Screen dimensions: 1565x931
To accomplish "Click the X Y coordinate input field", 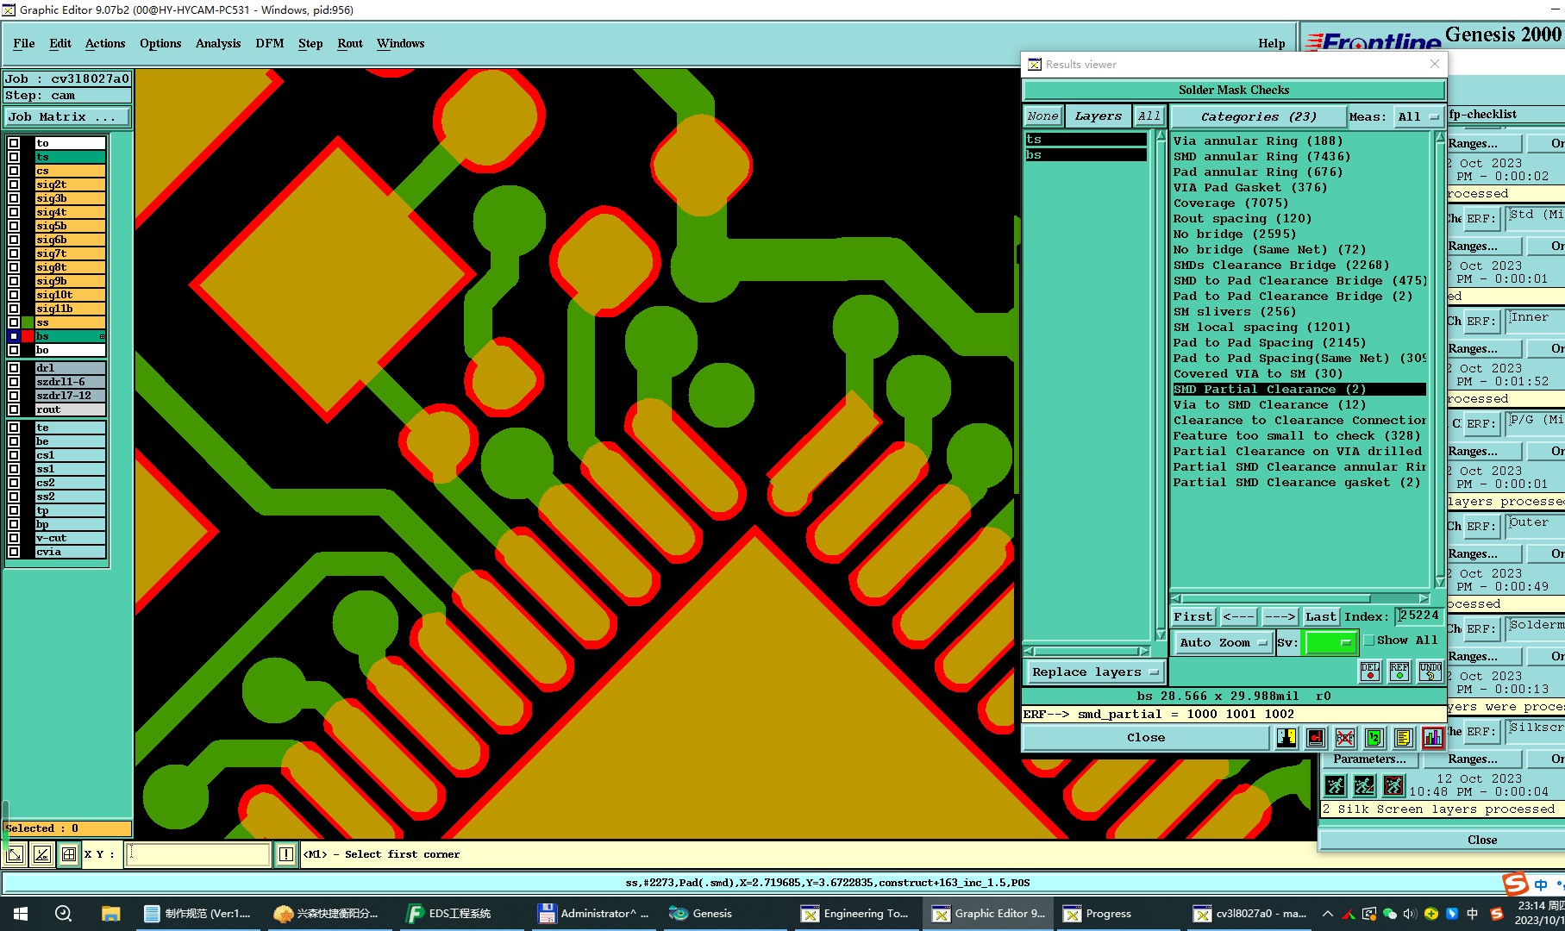I will 198,854.
